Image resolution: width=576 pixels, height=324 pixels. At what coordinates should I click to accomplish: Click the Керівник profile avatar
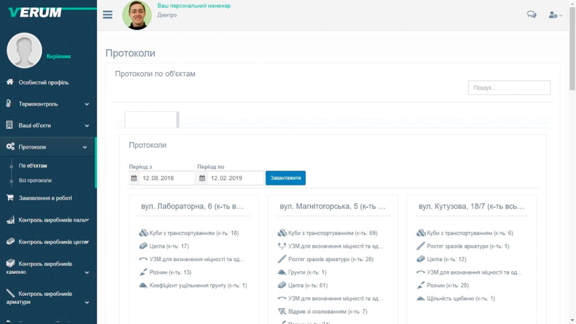click(24, 50)
